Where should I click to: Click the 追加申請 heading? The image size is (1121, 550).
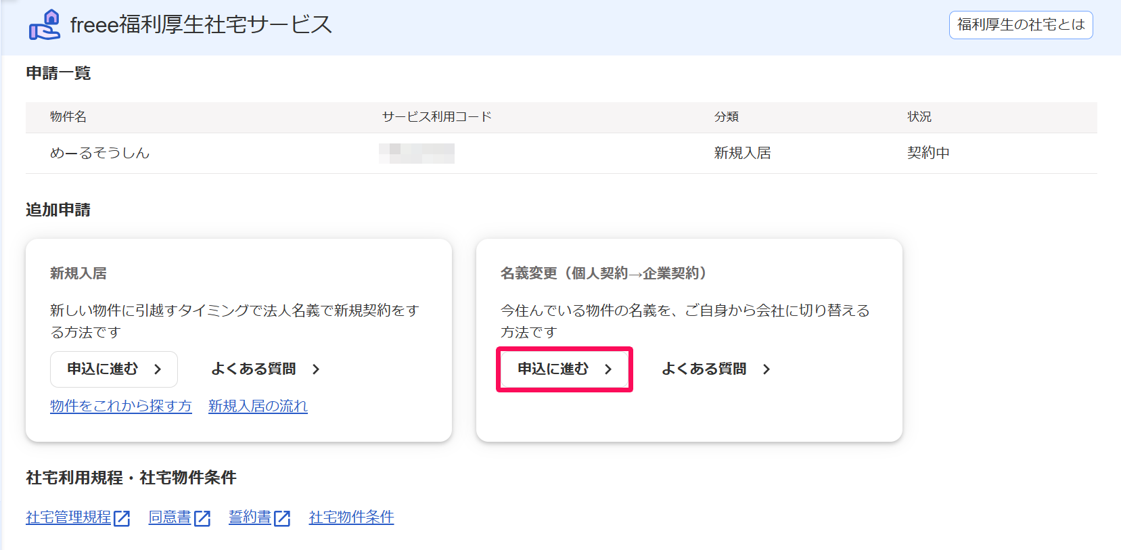[58, 210]
